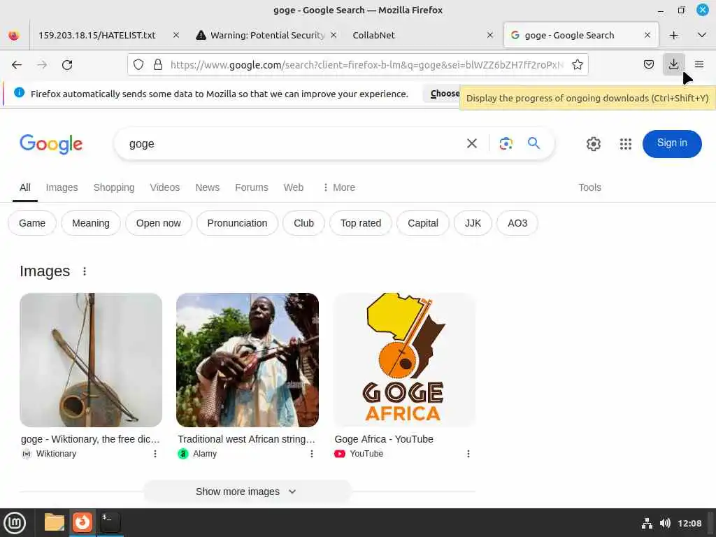Expand Show more images

coord(247,492)
